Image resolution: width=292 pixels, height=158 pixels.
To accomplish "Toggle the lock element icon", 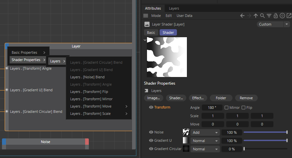I will point(276,16).
